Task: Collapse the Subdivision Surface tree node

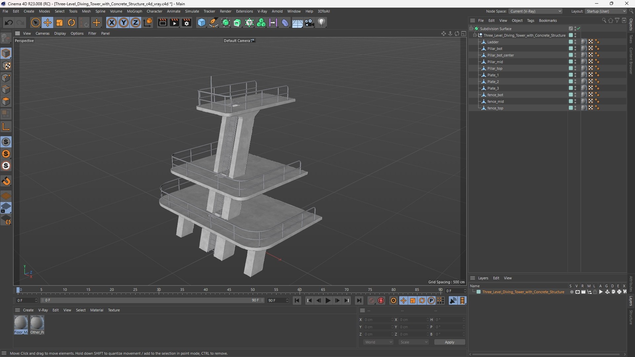Action: point(471,28)
